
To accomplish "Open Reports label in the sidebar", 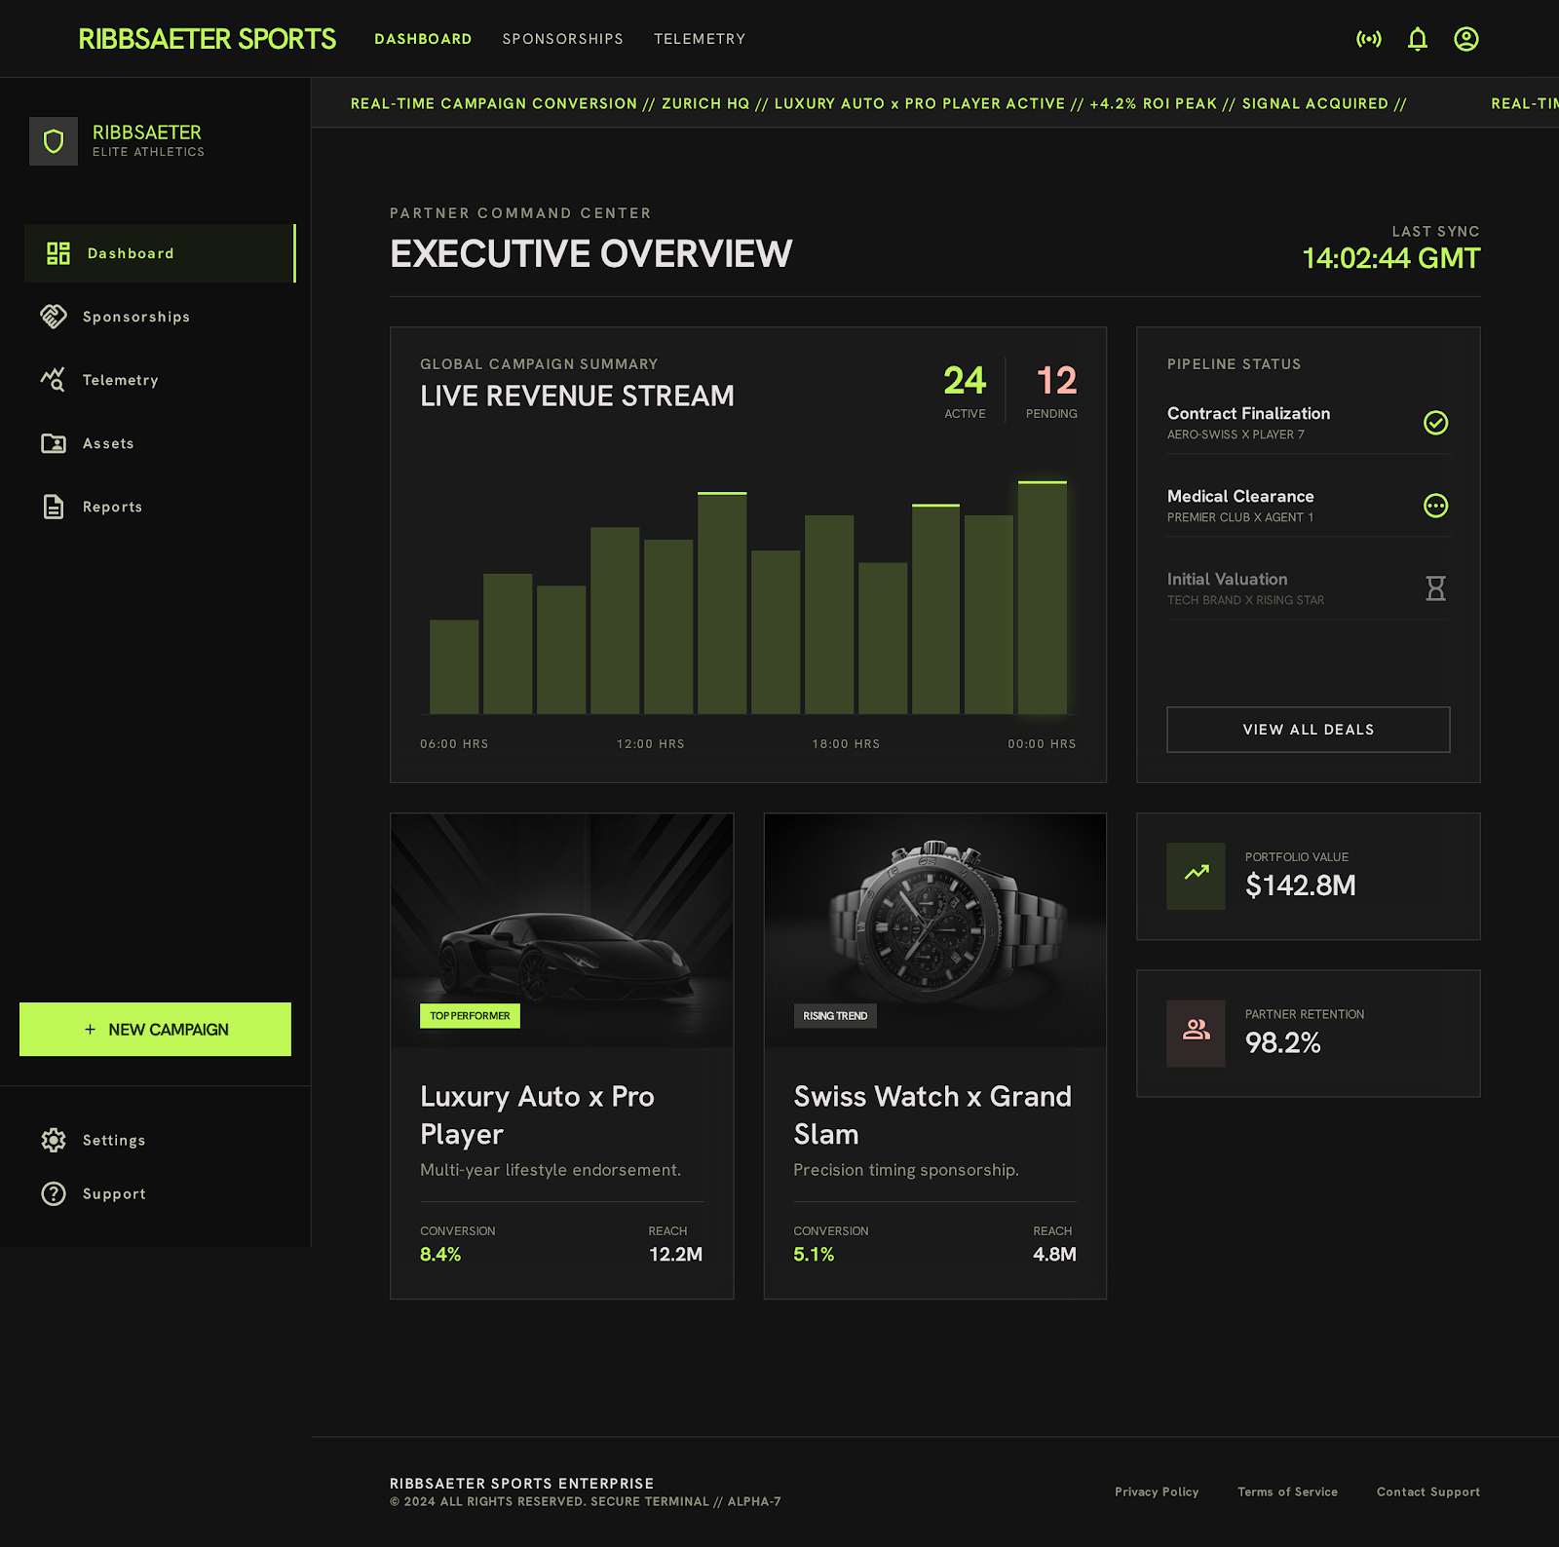I will (x=112, y=507).
